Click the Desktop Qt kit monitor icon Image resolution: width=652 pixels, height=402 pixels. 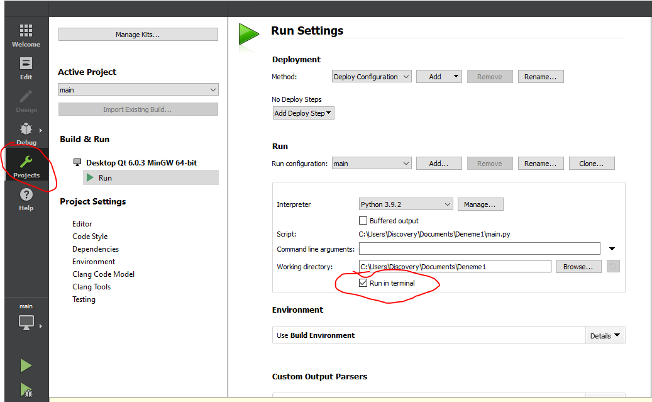coord(77,162)
